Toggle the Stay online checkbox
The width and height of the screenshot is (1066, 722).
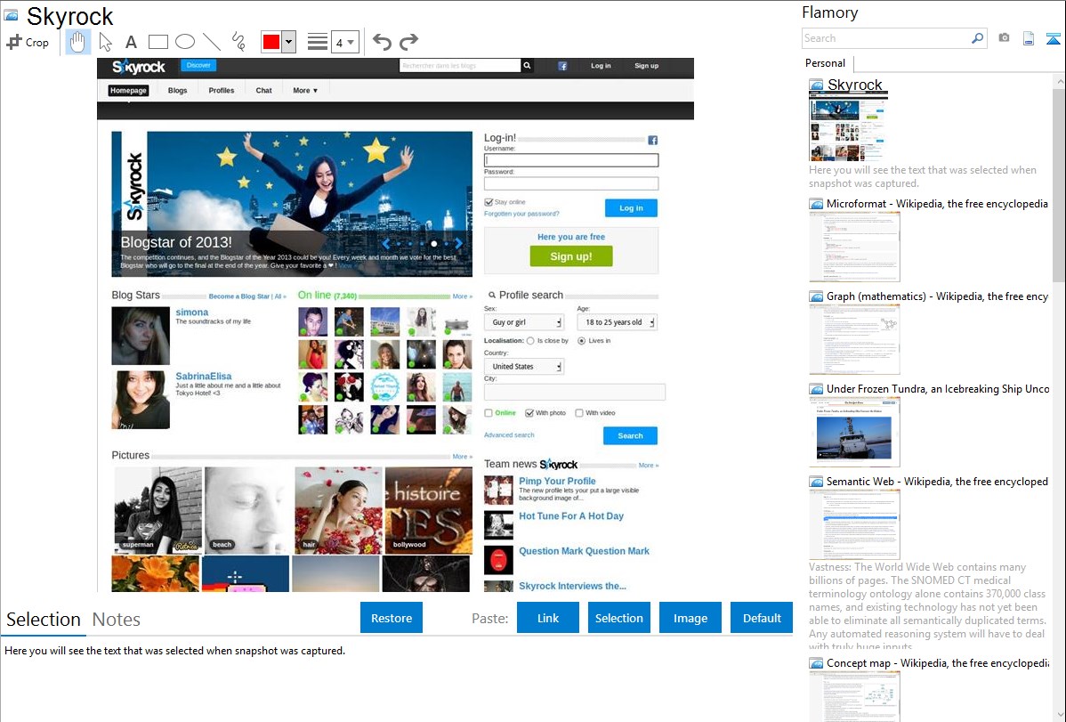coord(489,202)
